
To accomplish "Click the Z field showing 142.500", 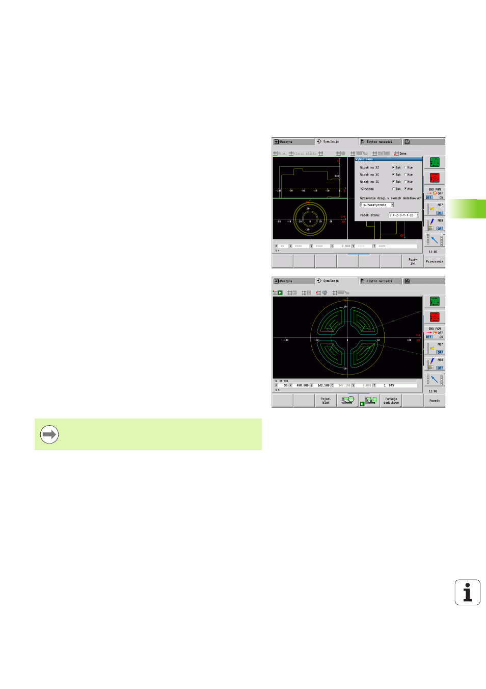I will pyautogui.click(x=322, y=385).
